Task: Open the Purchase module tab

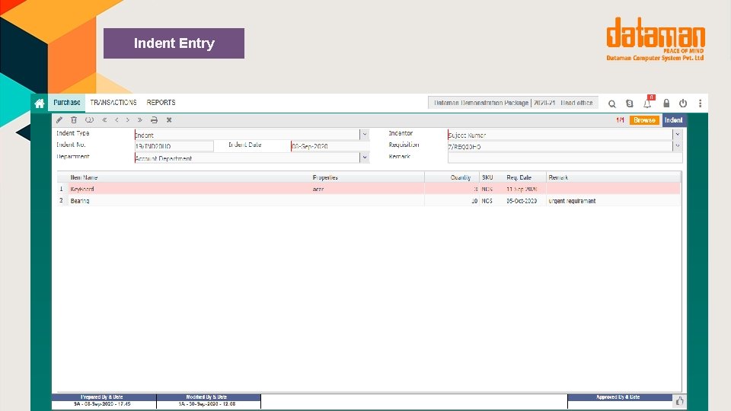Action: click(x=67, y=103)
